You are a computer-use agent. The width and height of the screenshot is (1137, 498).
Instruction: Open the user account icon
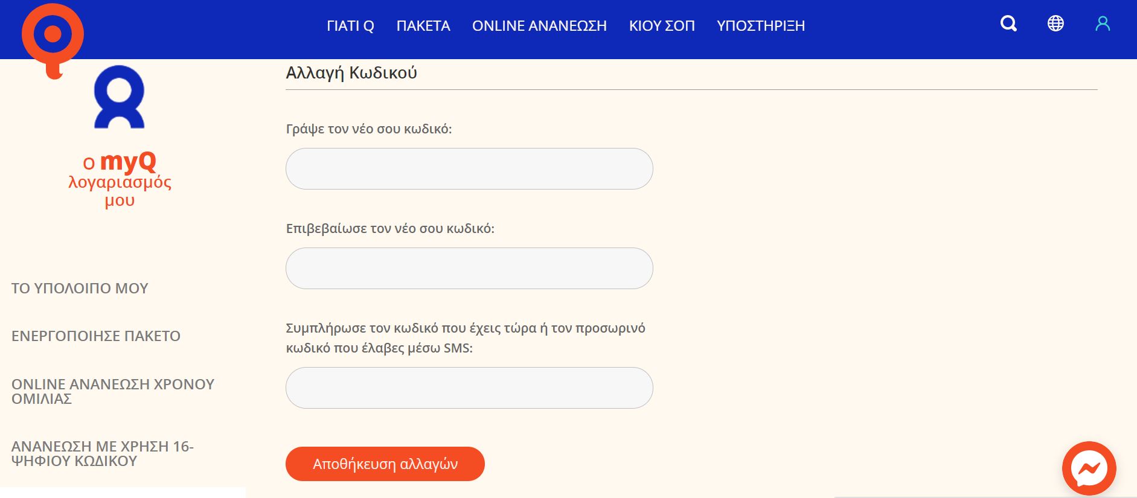pyautogui.click(x=1103, y=24)
